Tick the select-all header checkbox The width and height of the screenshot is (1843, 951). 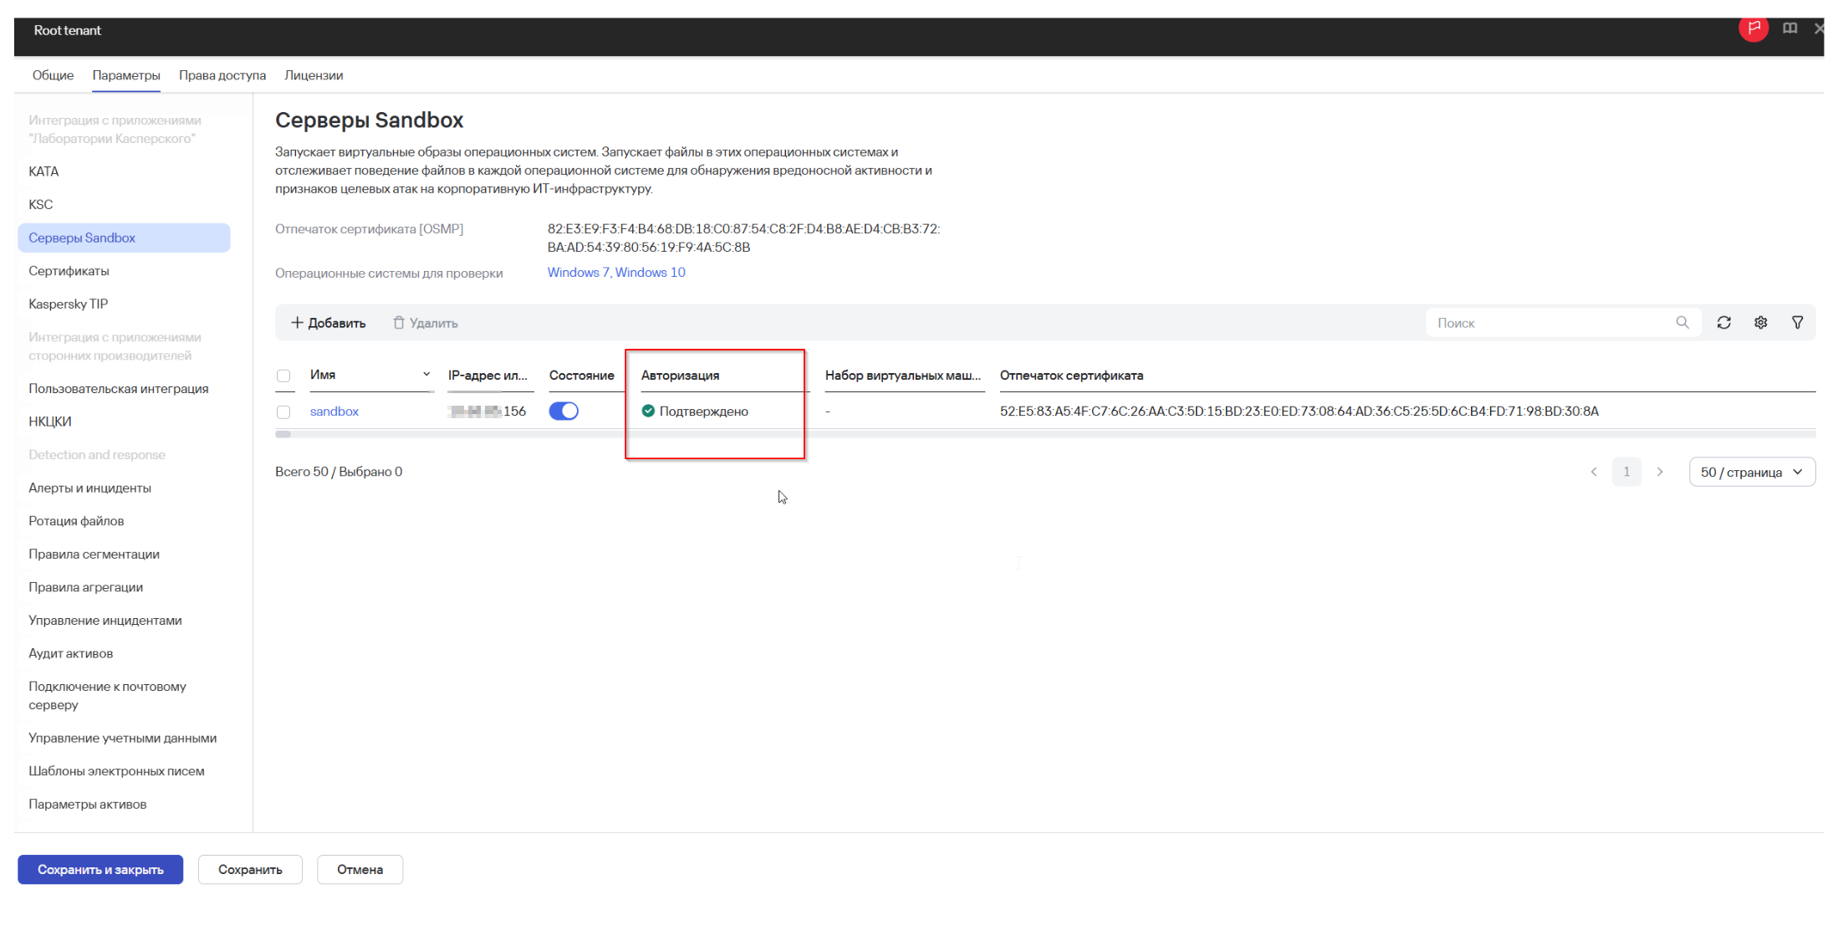point(283,376)
